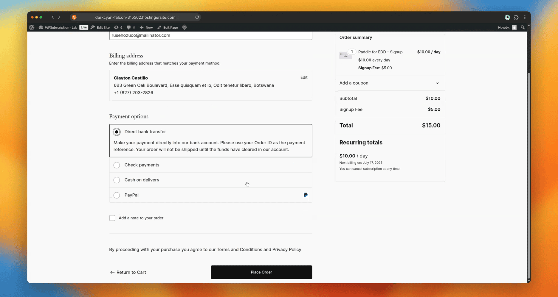The image size is (558, 297).
Task: Click the browser address bar URL
Action: point(135,17)
